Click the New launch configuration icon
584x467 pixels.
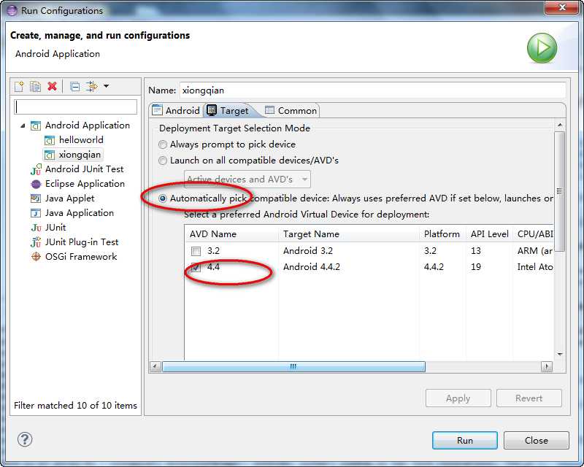click(x=19, y=86)
